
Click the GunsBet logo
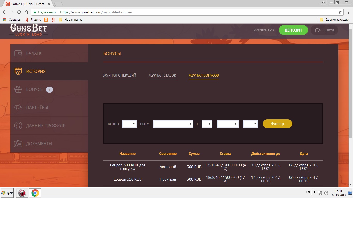pos(28,30)
